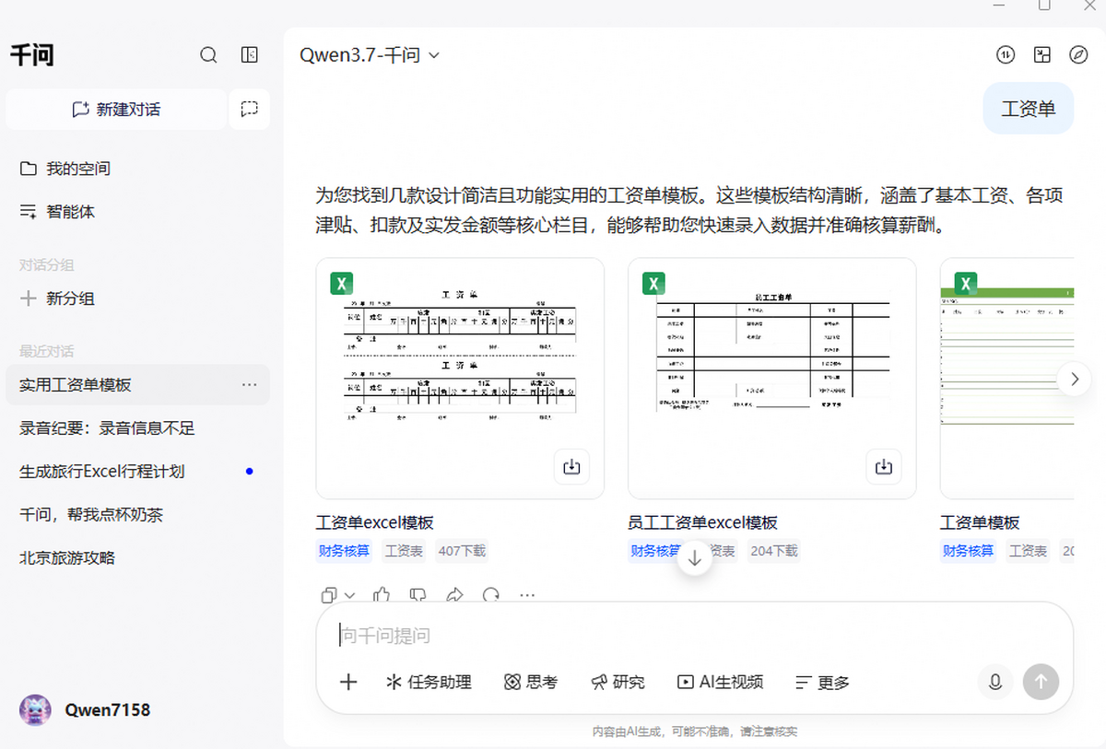
Task: Click the Excel icon on 员工工资单 card
Action: click(x=654, y=284)
